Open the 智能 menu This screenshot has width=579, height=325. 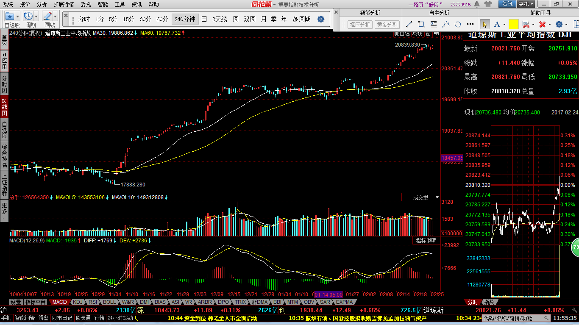103,4
